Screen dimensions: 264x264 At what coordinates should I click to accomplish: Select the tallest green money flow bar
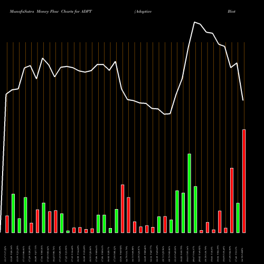189,193
